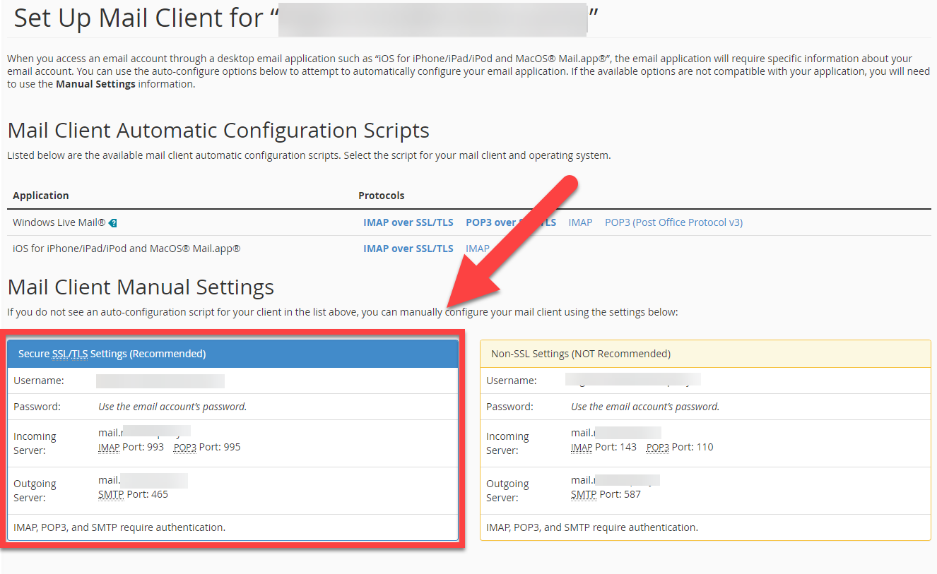Click the Protocols column header

[x=381, y=196]
